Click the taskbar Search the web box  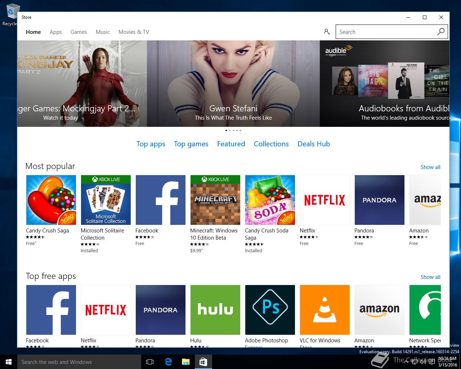click(79, 362)
